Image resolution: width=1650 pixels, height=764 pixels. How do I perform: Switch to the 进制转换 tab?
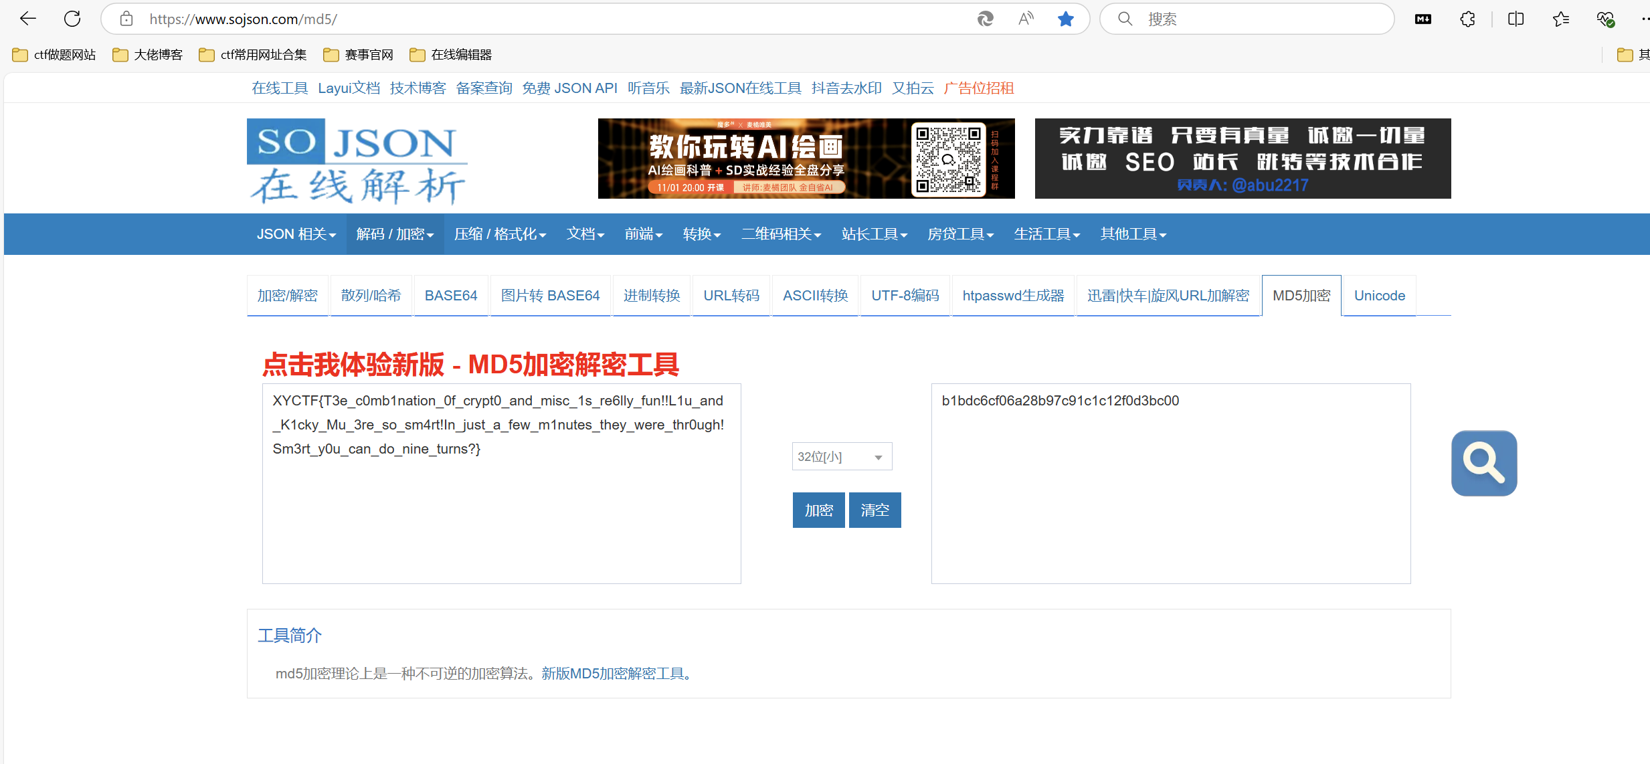652,295
